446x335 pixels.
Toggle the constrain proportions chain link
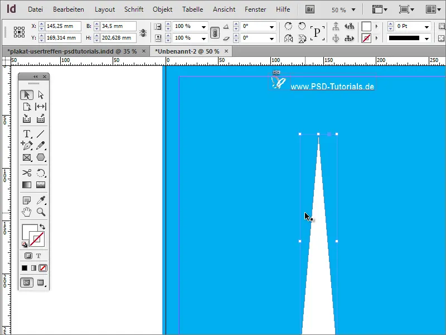pos(216,32)
